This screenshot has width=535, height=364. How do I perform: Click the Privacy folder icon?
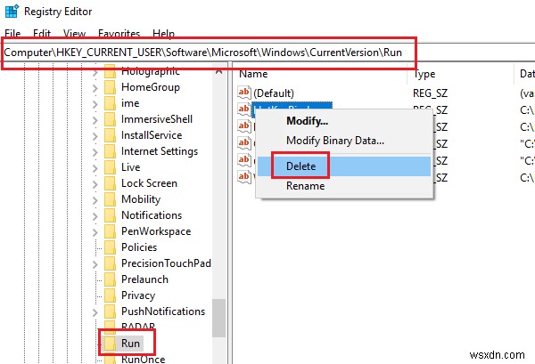click(110, 295)
